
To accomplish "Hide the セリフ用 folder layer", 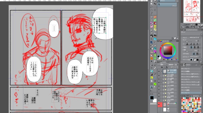I will (159, 79).
